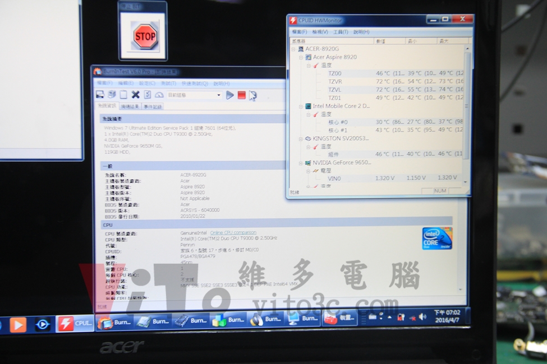Open the blue circular play taskbar icon
Viewport: 547px width, 364px height.
[43, 325]
